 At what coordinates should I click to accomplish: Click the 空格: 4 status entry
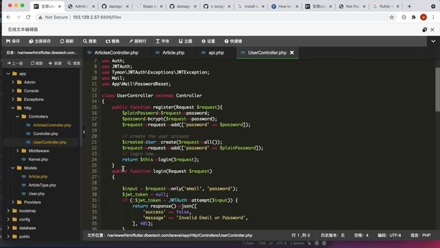point(361,236)
